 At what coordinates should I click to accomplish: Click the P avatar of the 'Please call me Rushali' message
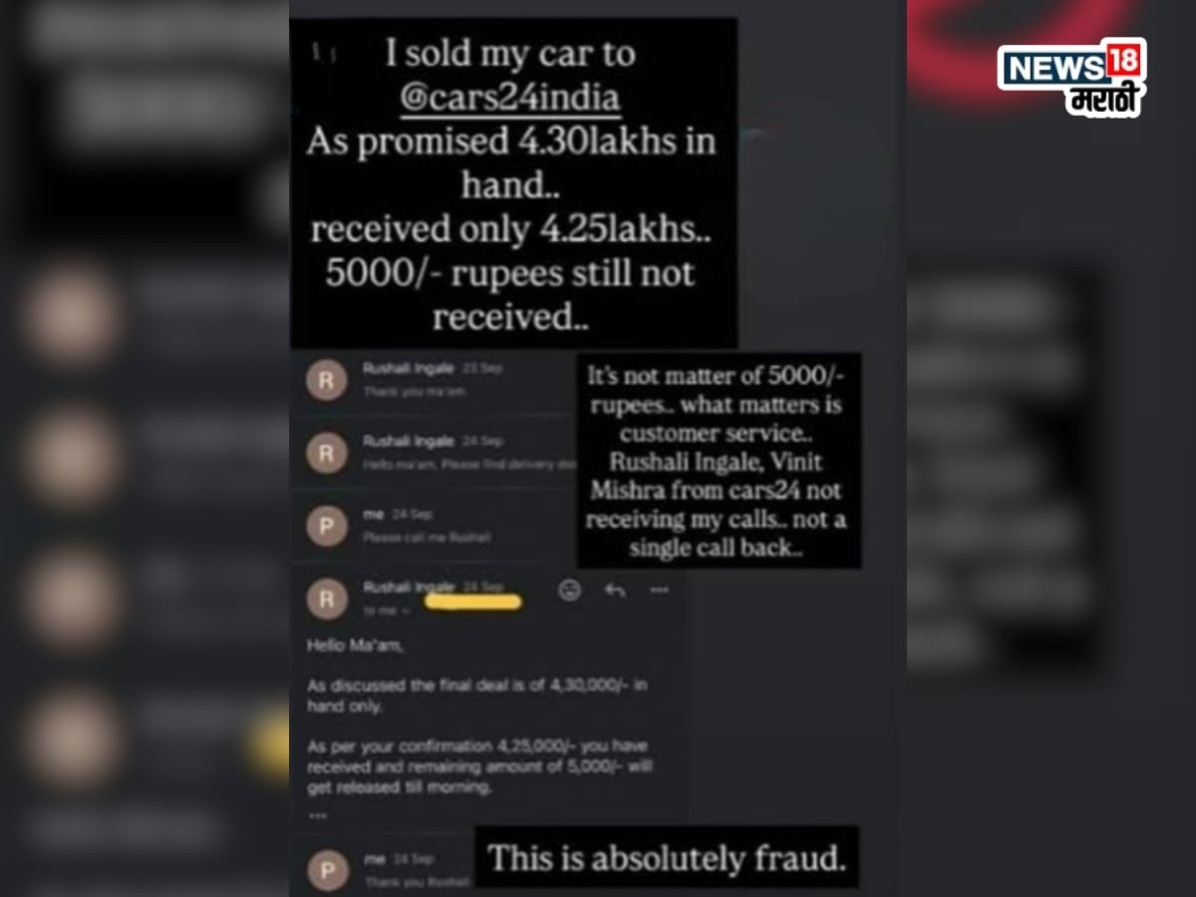point(327,525)
